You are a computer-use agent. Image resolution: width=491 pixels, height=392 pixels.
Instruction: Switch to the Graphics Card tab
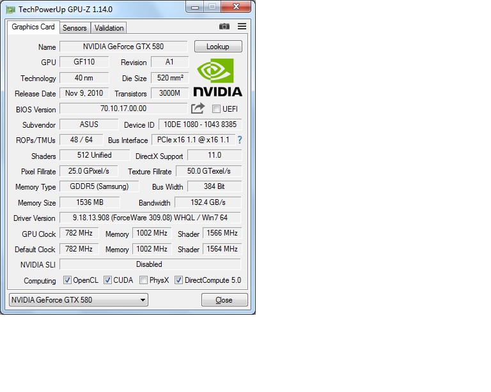click(33, 27)
